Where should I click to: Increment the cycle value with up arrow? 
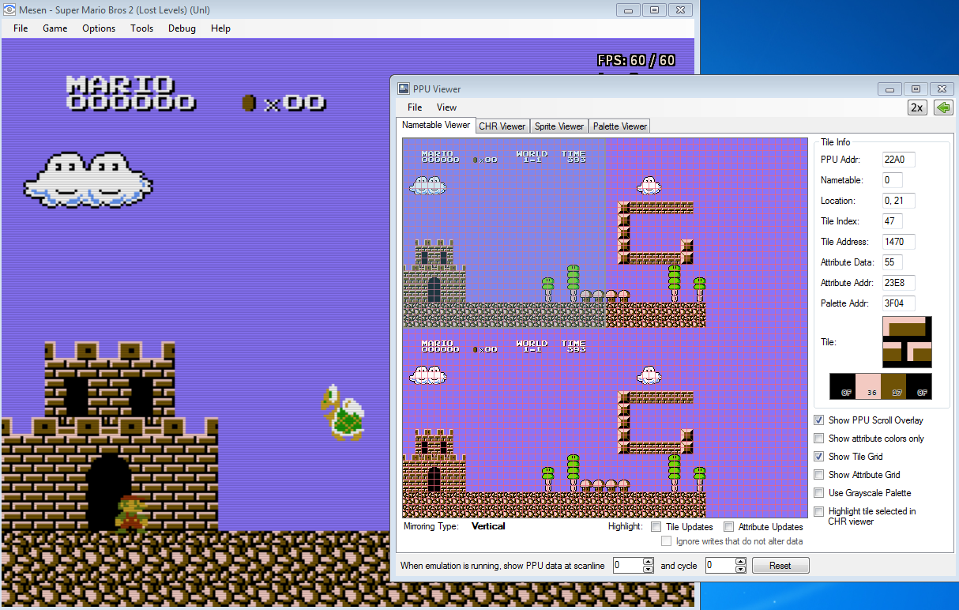tap(740, 562)
